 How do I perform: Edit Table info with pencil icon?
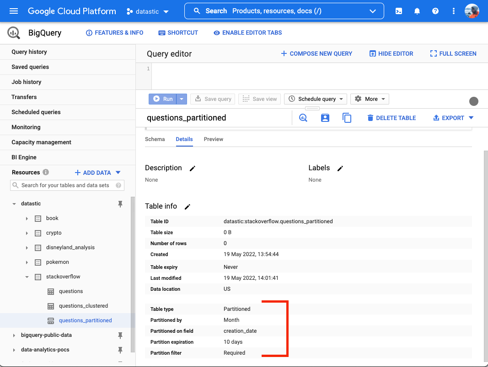(188, 207)
